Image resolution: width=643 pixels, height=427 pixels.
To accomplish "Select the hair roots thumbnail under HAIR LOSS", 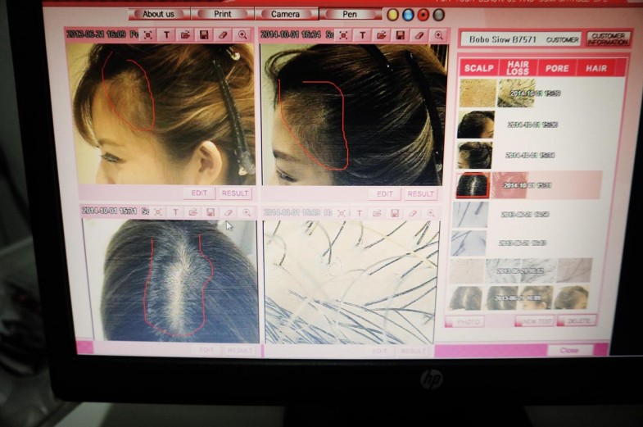I will click(x=516, y=93).
